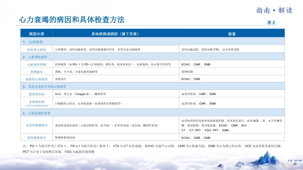Click the 毒物检测 cell
The width and height of the screenshot is (303, 170).
click(232, 71)
